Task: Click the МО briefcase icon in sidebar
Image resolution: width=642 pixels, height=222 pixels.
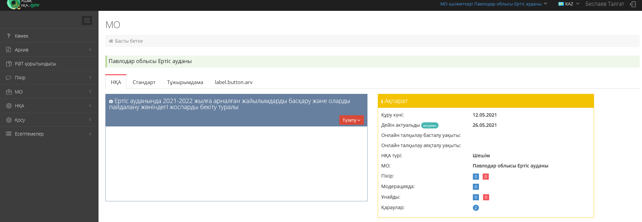Action: [9, 92]
